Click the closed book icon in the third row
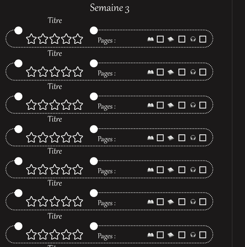245x247 pixels. pyautogui.click(x=171, y=105)
